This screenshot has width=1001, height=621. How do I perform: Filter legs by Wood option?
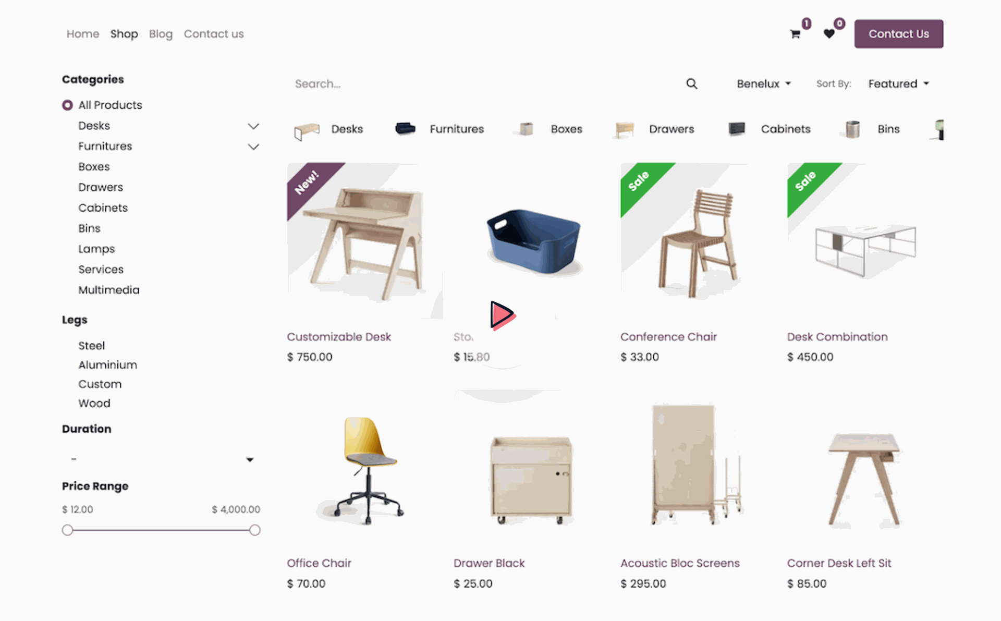point(94,403)
